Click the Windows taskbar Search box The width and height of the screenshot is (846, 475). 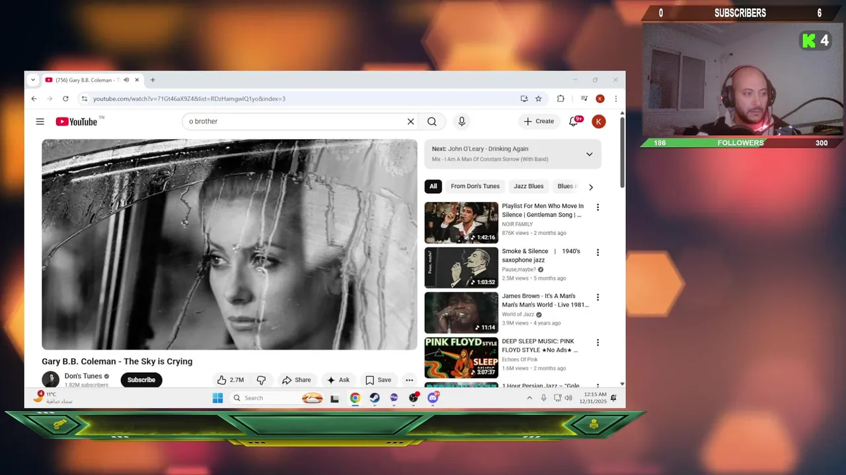(278, 398)
